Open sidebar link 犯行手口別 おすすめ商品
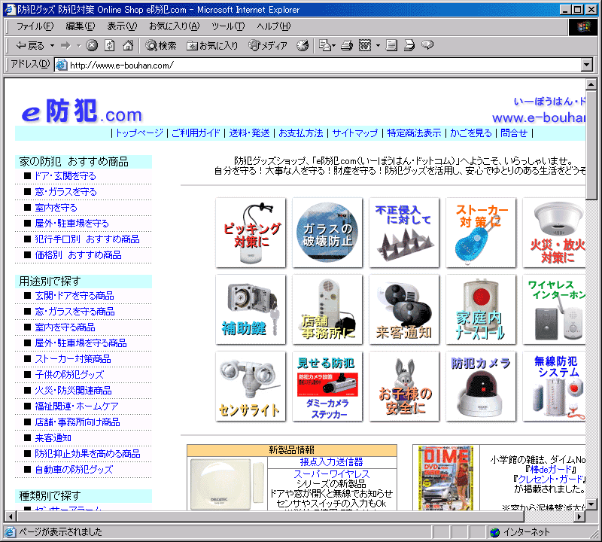 pos(87,239)
